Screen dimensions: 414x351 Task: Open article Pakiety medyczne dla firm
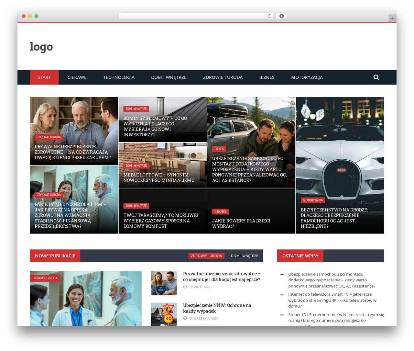click(71, 215)
